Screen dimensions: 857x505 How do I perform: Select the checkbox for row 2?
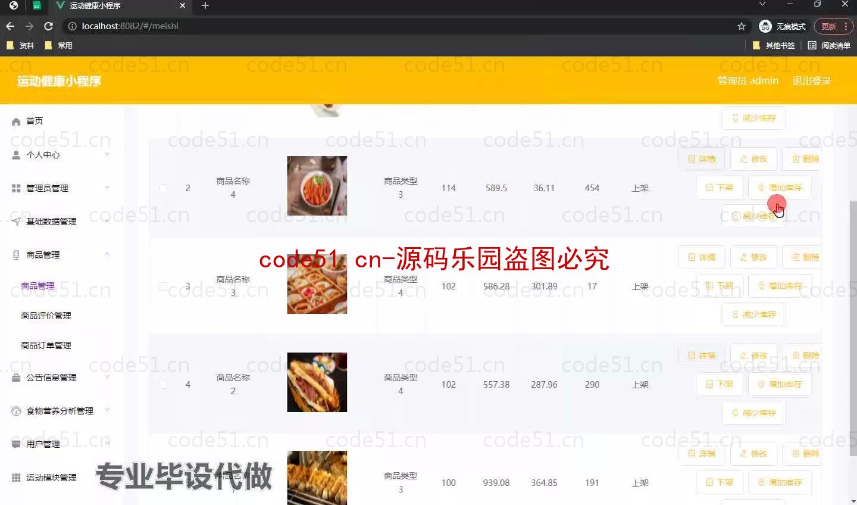pos(163,188)
